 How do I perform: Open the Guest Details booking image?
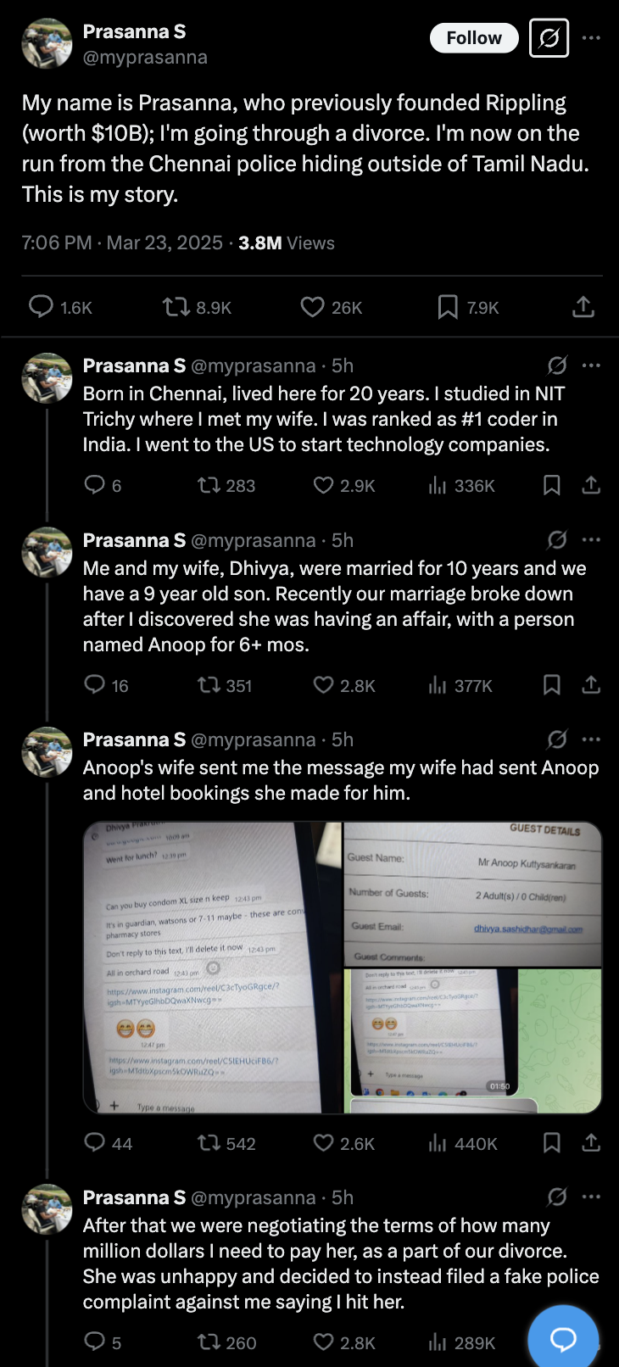(x=472, y=893)
